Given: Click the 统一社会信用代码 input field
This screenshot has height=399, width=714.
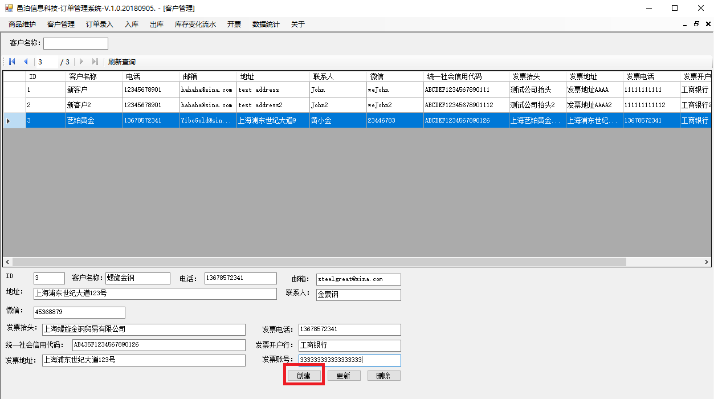Looking at the screenshot, I should coord(158,345).
